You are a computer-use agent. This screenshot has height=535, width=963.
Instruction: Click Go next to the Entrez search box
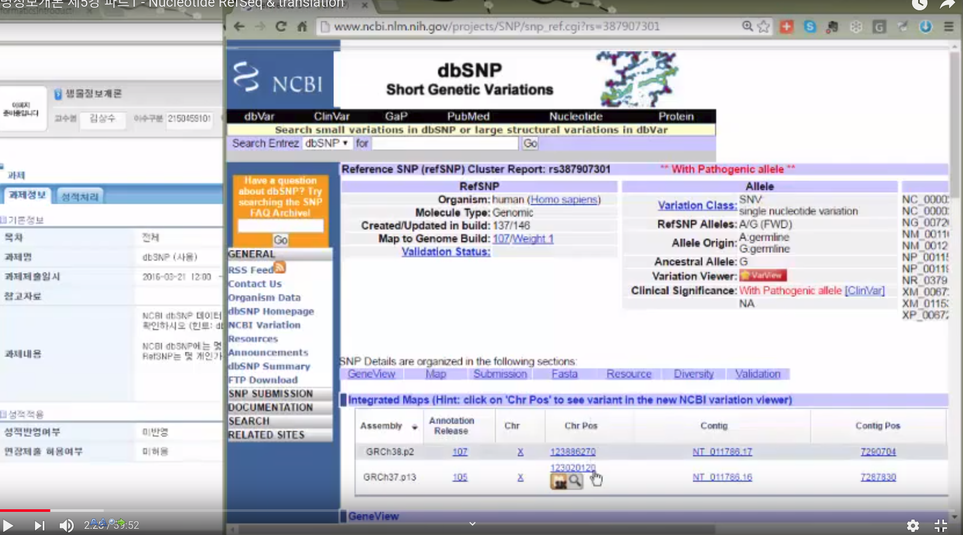pyautogui.click(x=530, y=144)
